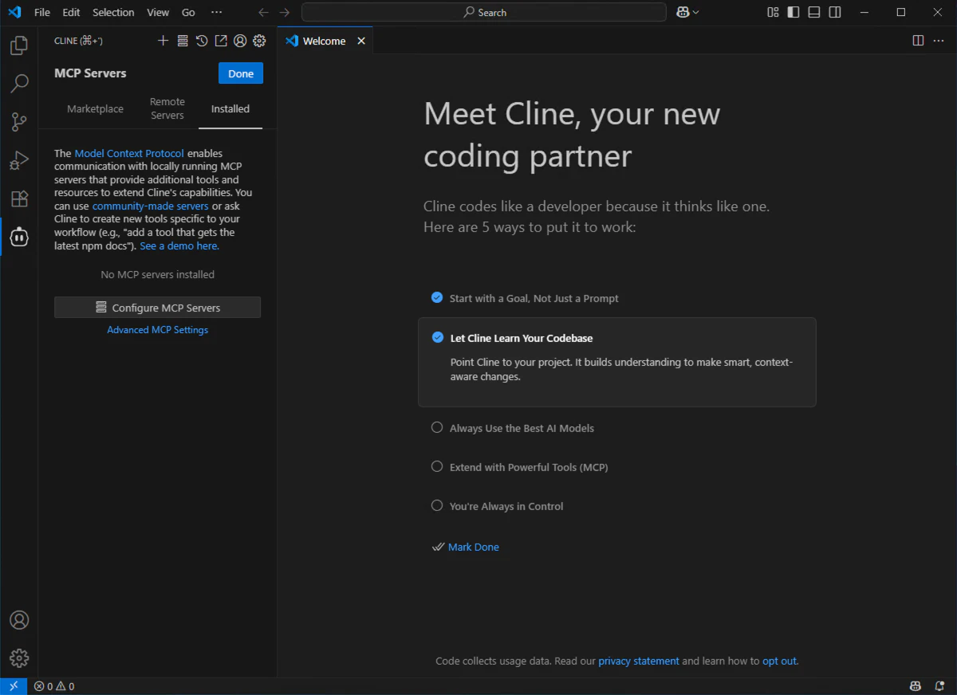
Task: Click the Done button in MCP Servers
Action: pos(241,73)
